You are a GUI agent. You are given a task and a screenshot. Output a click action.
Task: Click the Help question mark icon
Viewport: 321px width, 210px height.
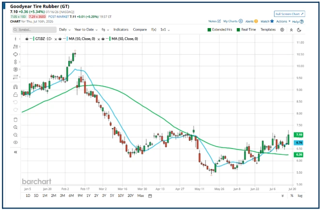pos(302,21)
